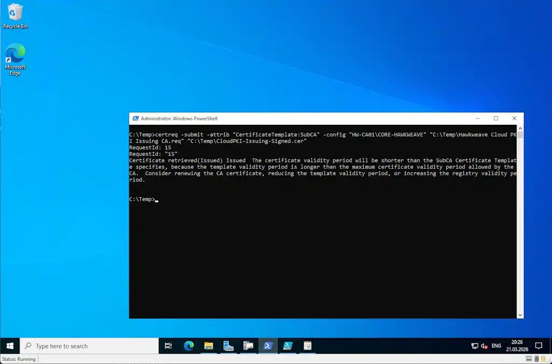
Task: Launch Microsoft Edge from the taskbar
Action: [188, 346]
